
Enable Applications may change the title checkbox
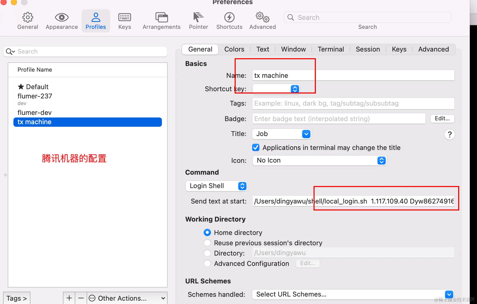click(x=256, y=147)
